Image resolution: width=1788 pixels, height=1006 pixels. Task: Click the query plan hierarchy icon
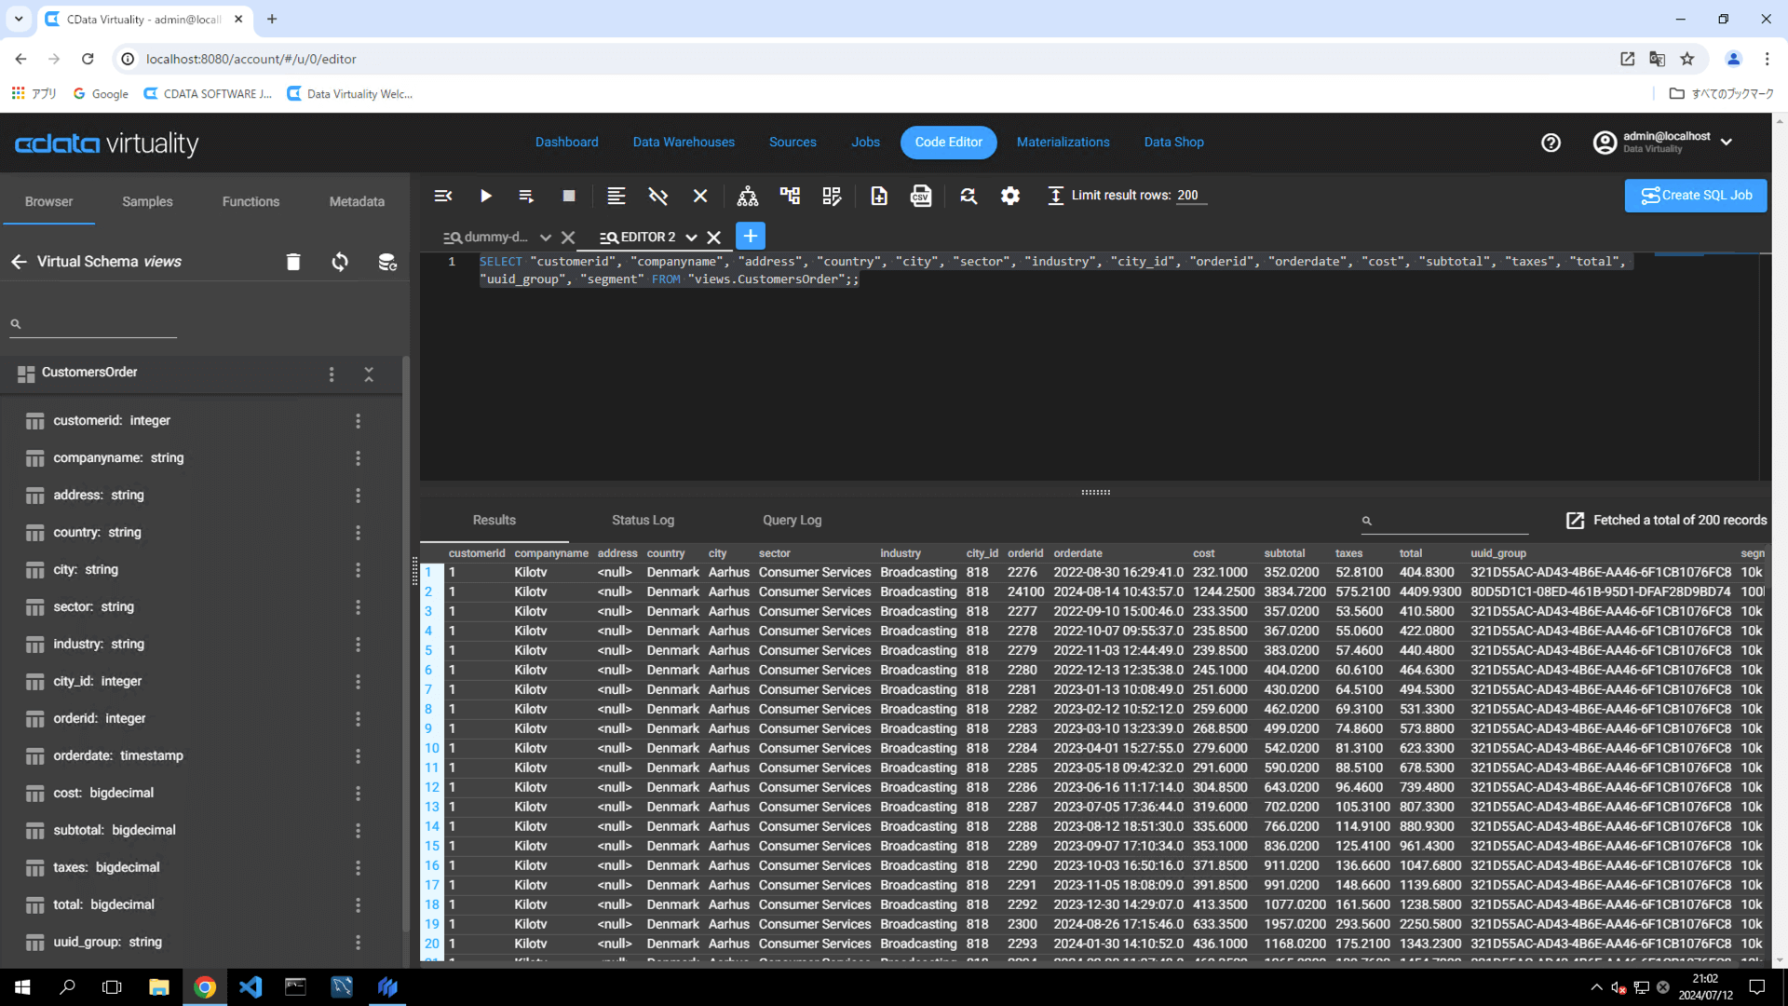(x=747, y=196)
